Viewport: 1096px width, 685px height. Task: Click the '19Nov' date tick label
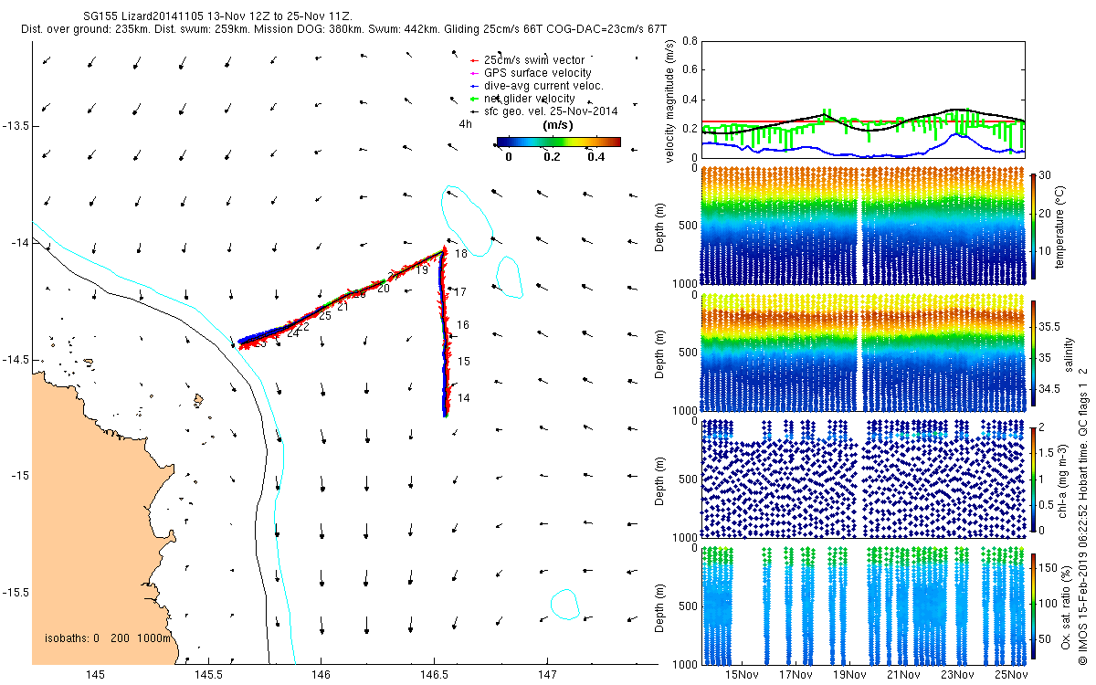tap(849, 675)
